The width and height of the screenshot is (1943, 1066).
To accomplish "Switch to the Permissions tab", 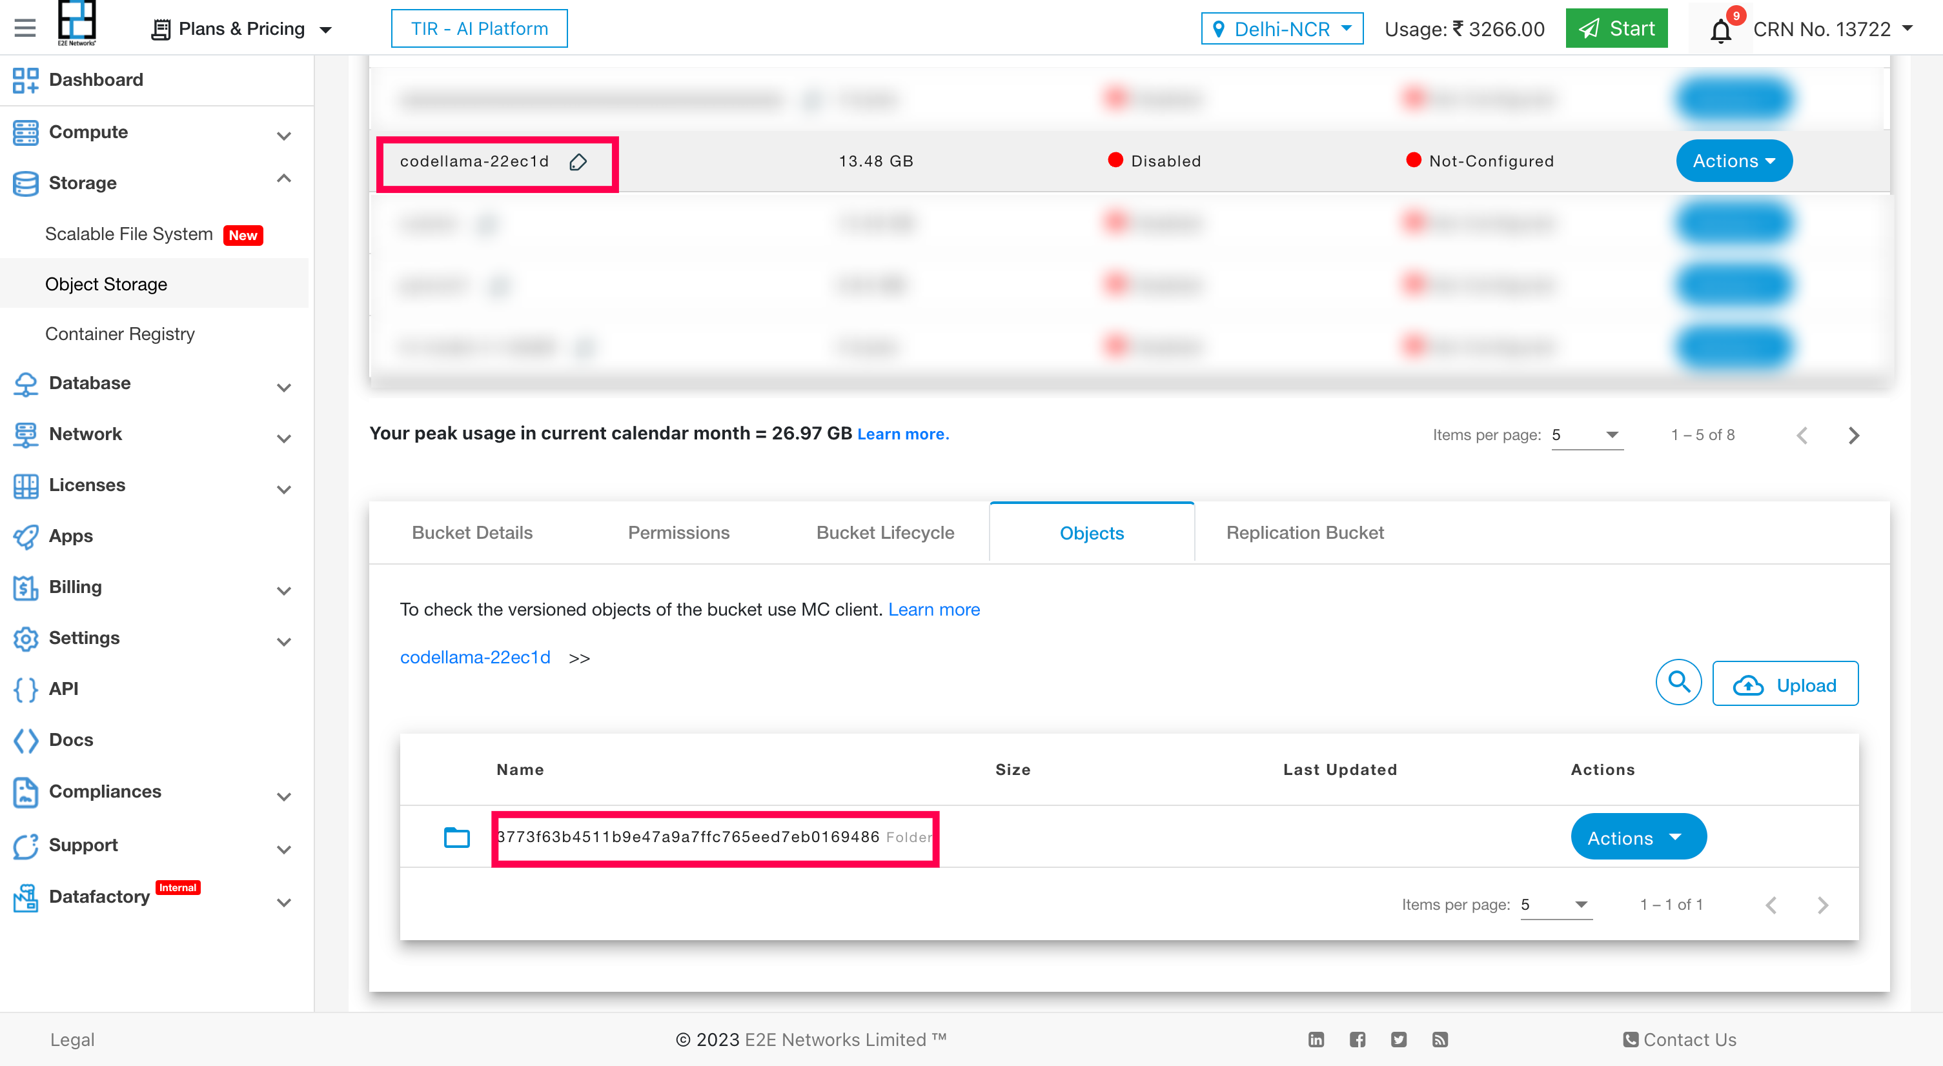I will tap(679, 532).
